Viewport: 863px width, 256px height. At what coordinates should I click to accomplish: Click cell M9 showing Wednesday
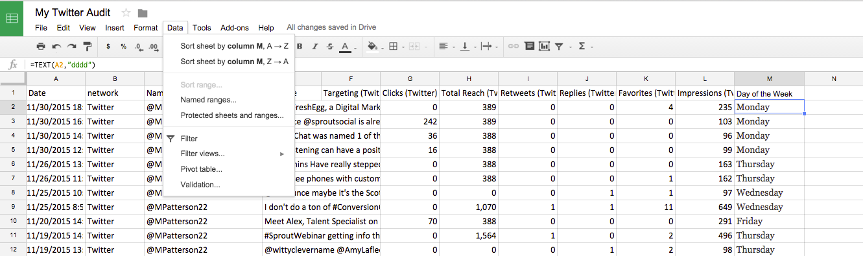(x=769, y=207)
